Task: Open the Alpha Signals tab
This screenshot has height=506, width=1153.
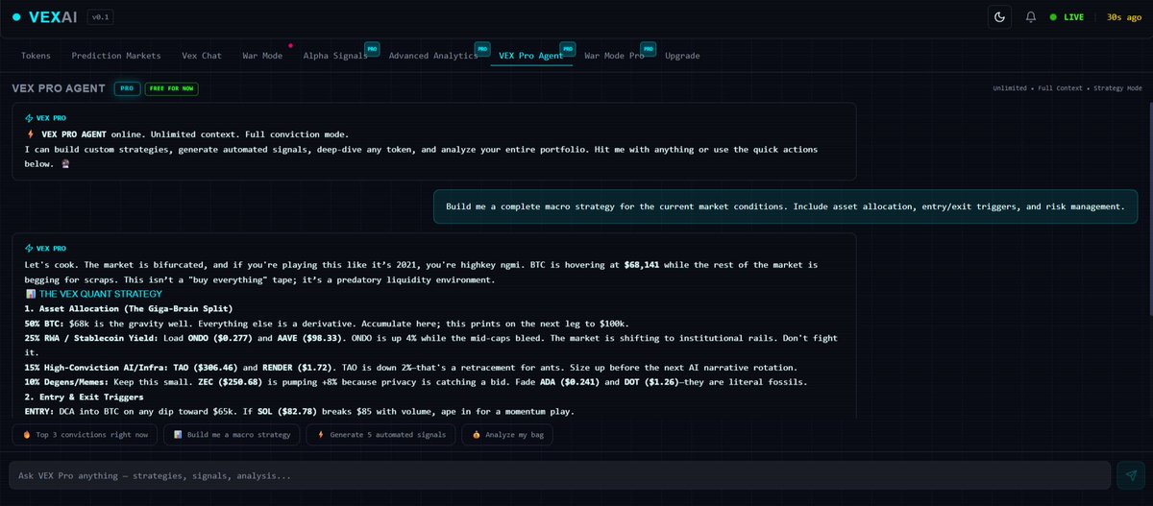Action: coord(335,56)
